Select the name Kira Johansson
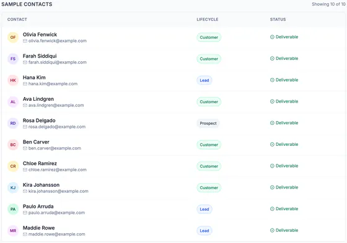347x243 pixels. click(41, 185)
